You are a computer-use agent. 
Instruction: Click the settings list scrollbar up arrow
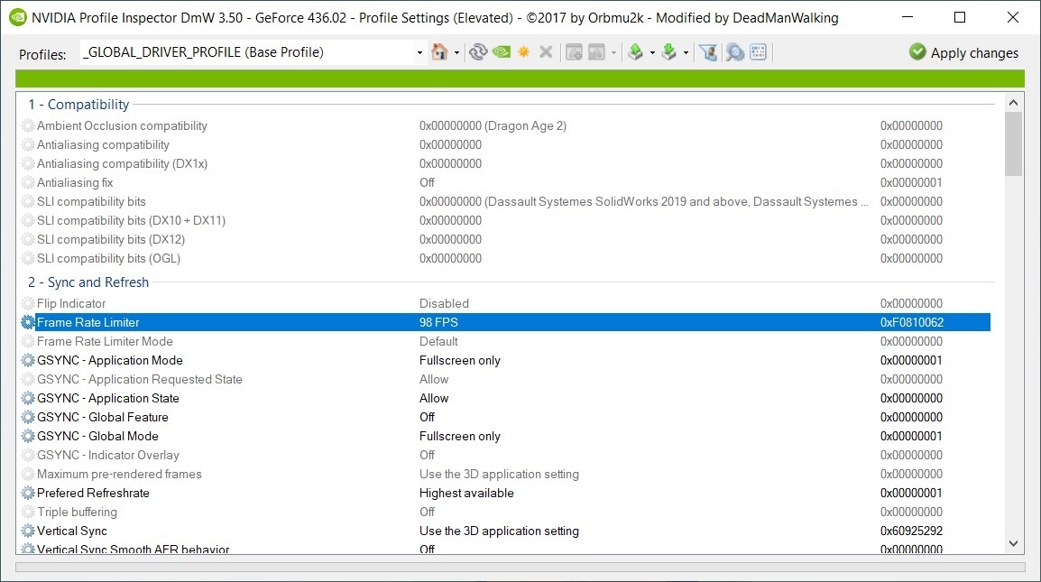[1013, 102]
